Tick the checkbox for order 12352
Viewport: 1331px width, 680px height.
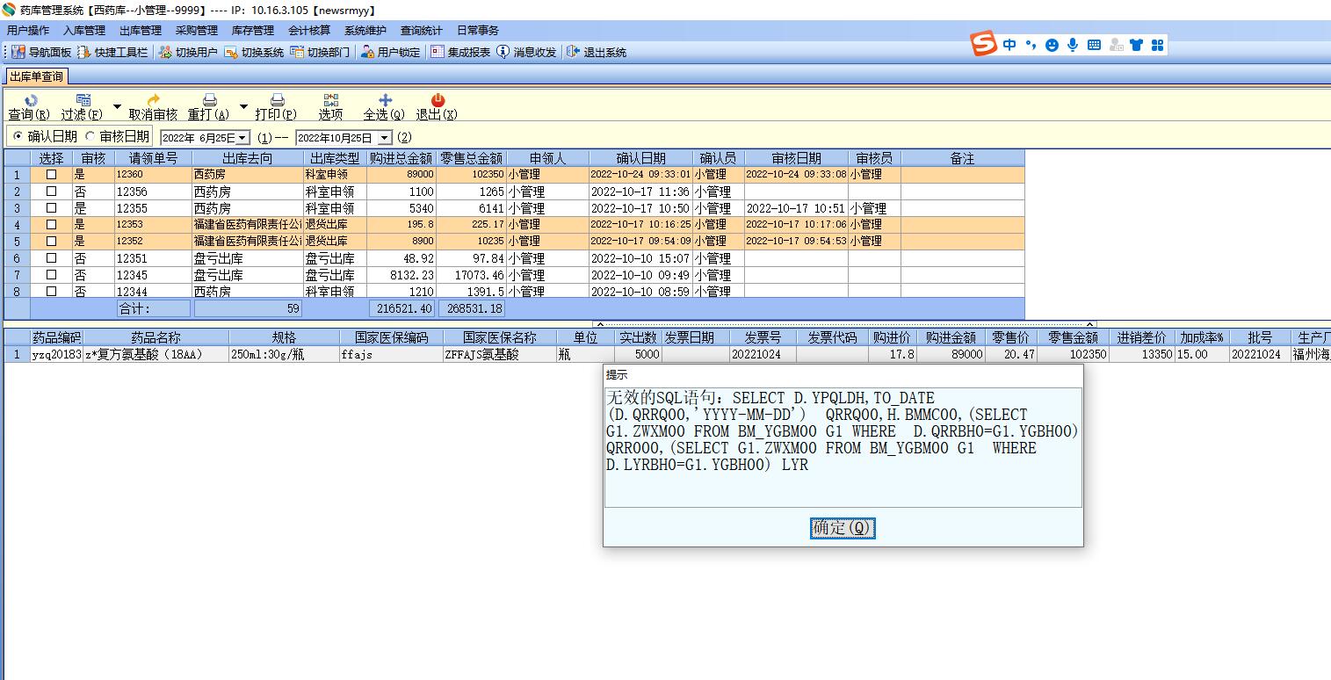(51, 242)
